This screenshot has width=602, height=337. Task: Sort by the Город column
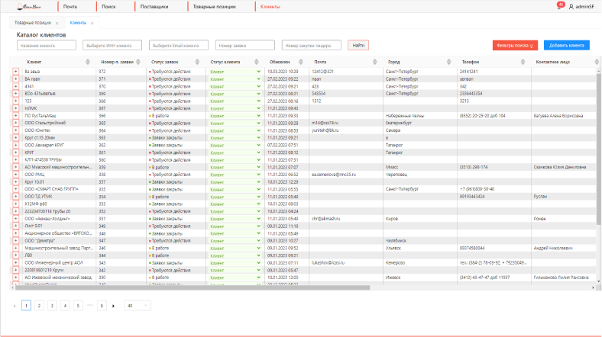click(448, 62)
